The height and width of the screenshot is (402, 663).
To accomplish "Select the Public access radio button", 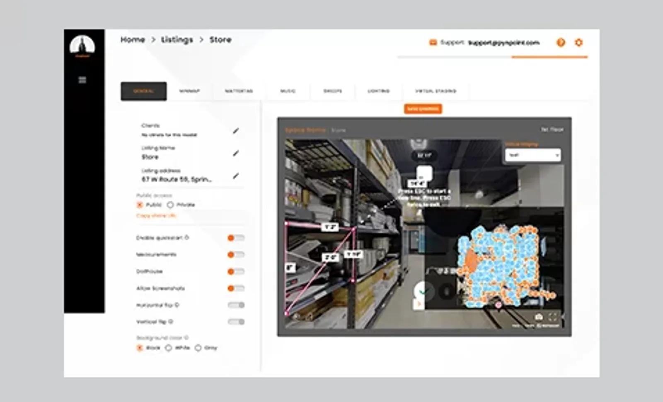I will point(140,205).
